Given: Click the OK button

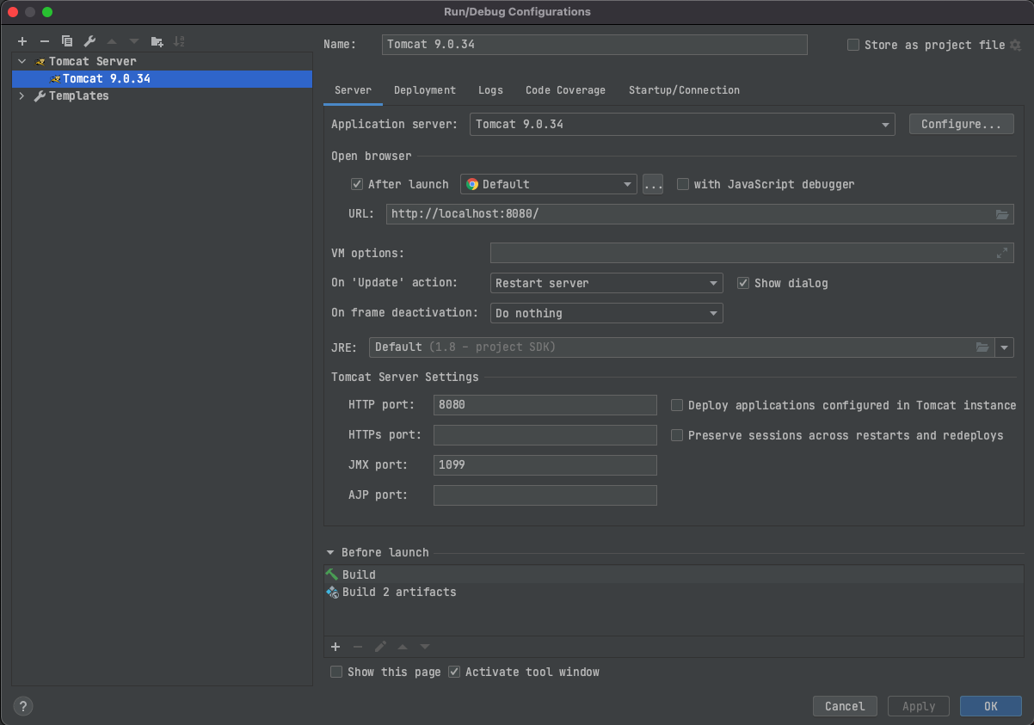Looking at the screenshot, I should (991, 706).
